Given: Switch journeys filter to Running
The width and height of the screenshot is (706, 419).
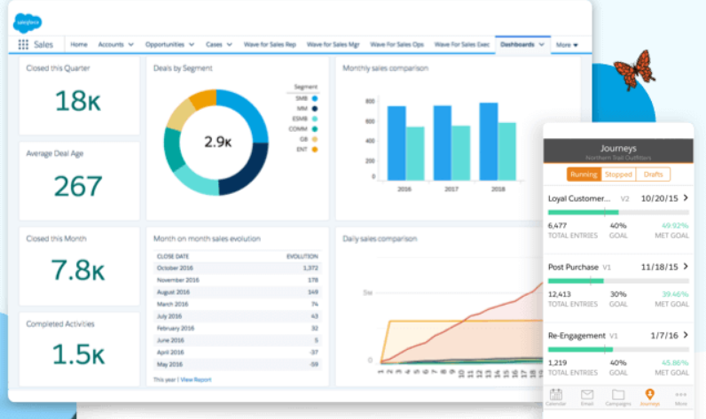Looking at the screenshot, I should [x=584, y=175].
